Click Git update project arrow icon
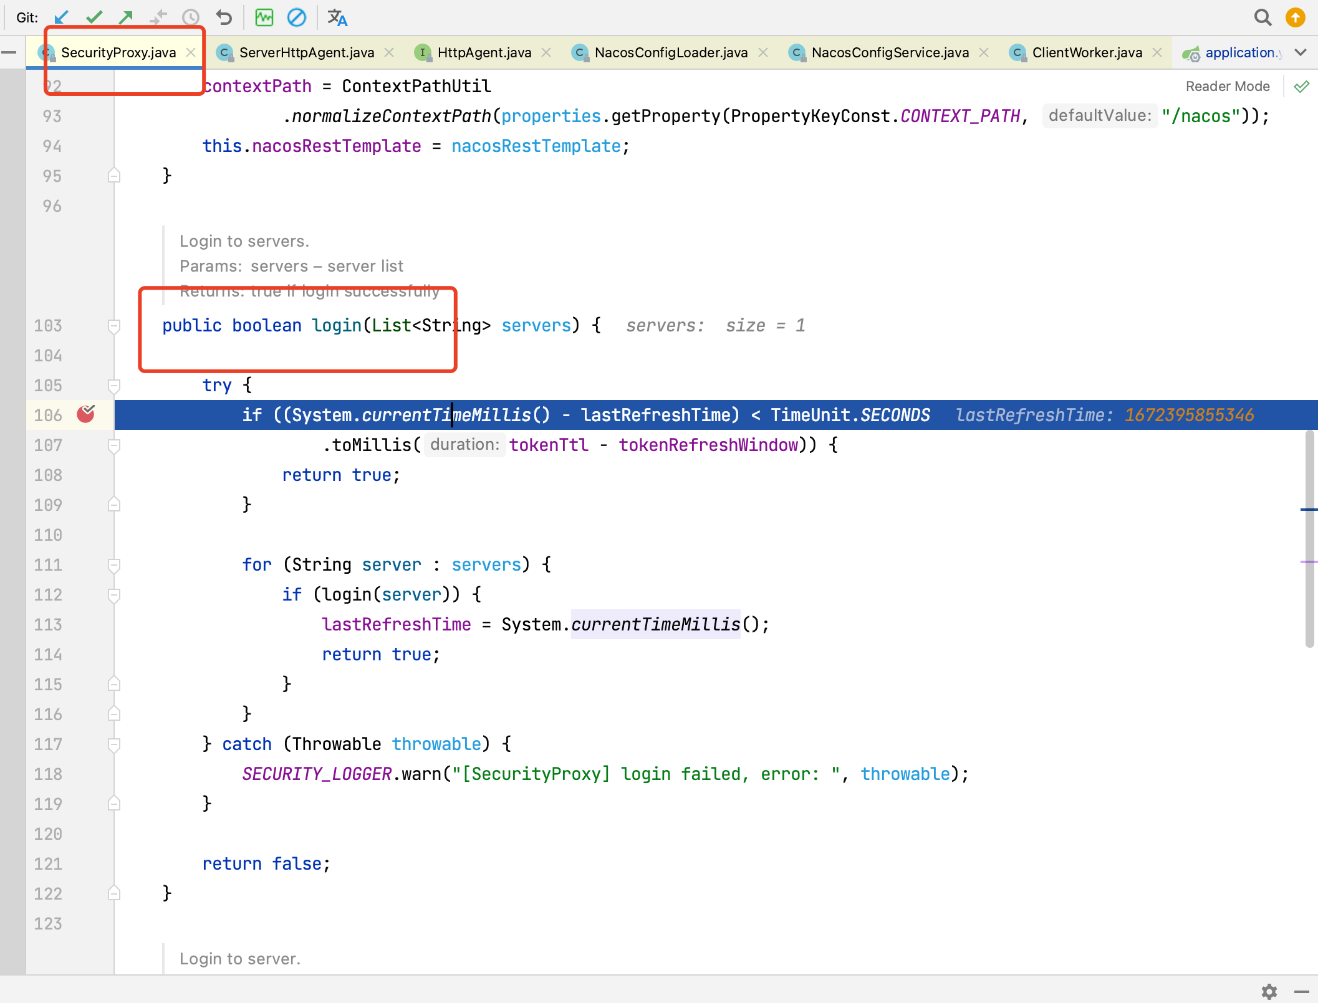Viewport: 1318px width, 1003px height. (61, 17)
